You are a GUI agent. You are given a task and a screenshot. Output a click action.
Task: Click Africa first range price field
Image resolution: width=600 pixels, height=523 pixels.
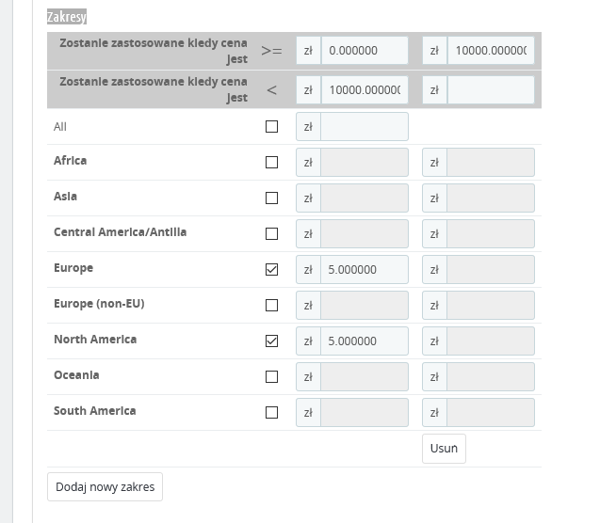point(364,163)
